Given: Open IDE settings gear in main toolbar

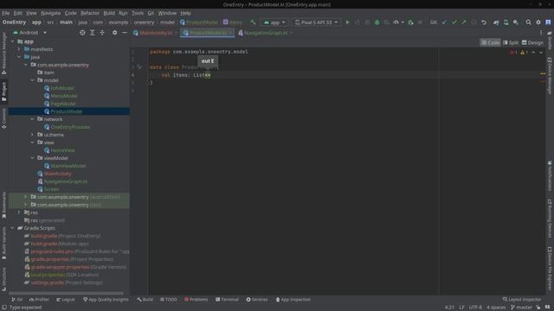Looking at the screenshot, I should coord(538,22).
